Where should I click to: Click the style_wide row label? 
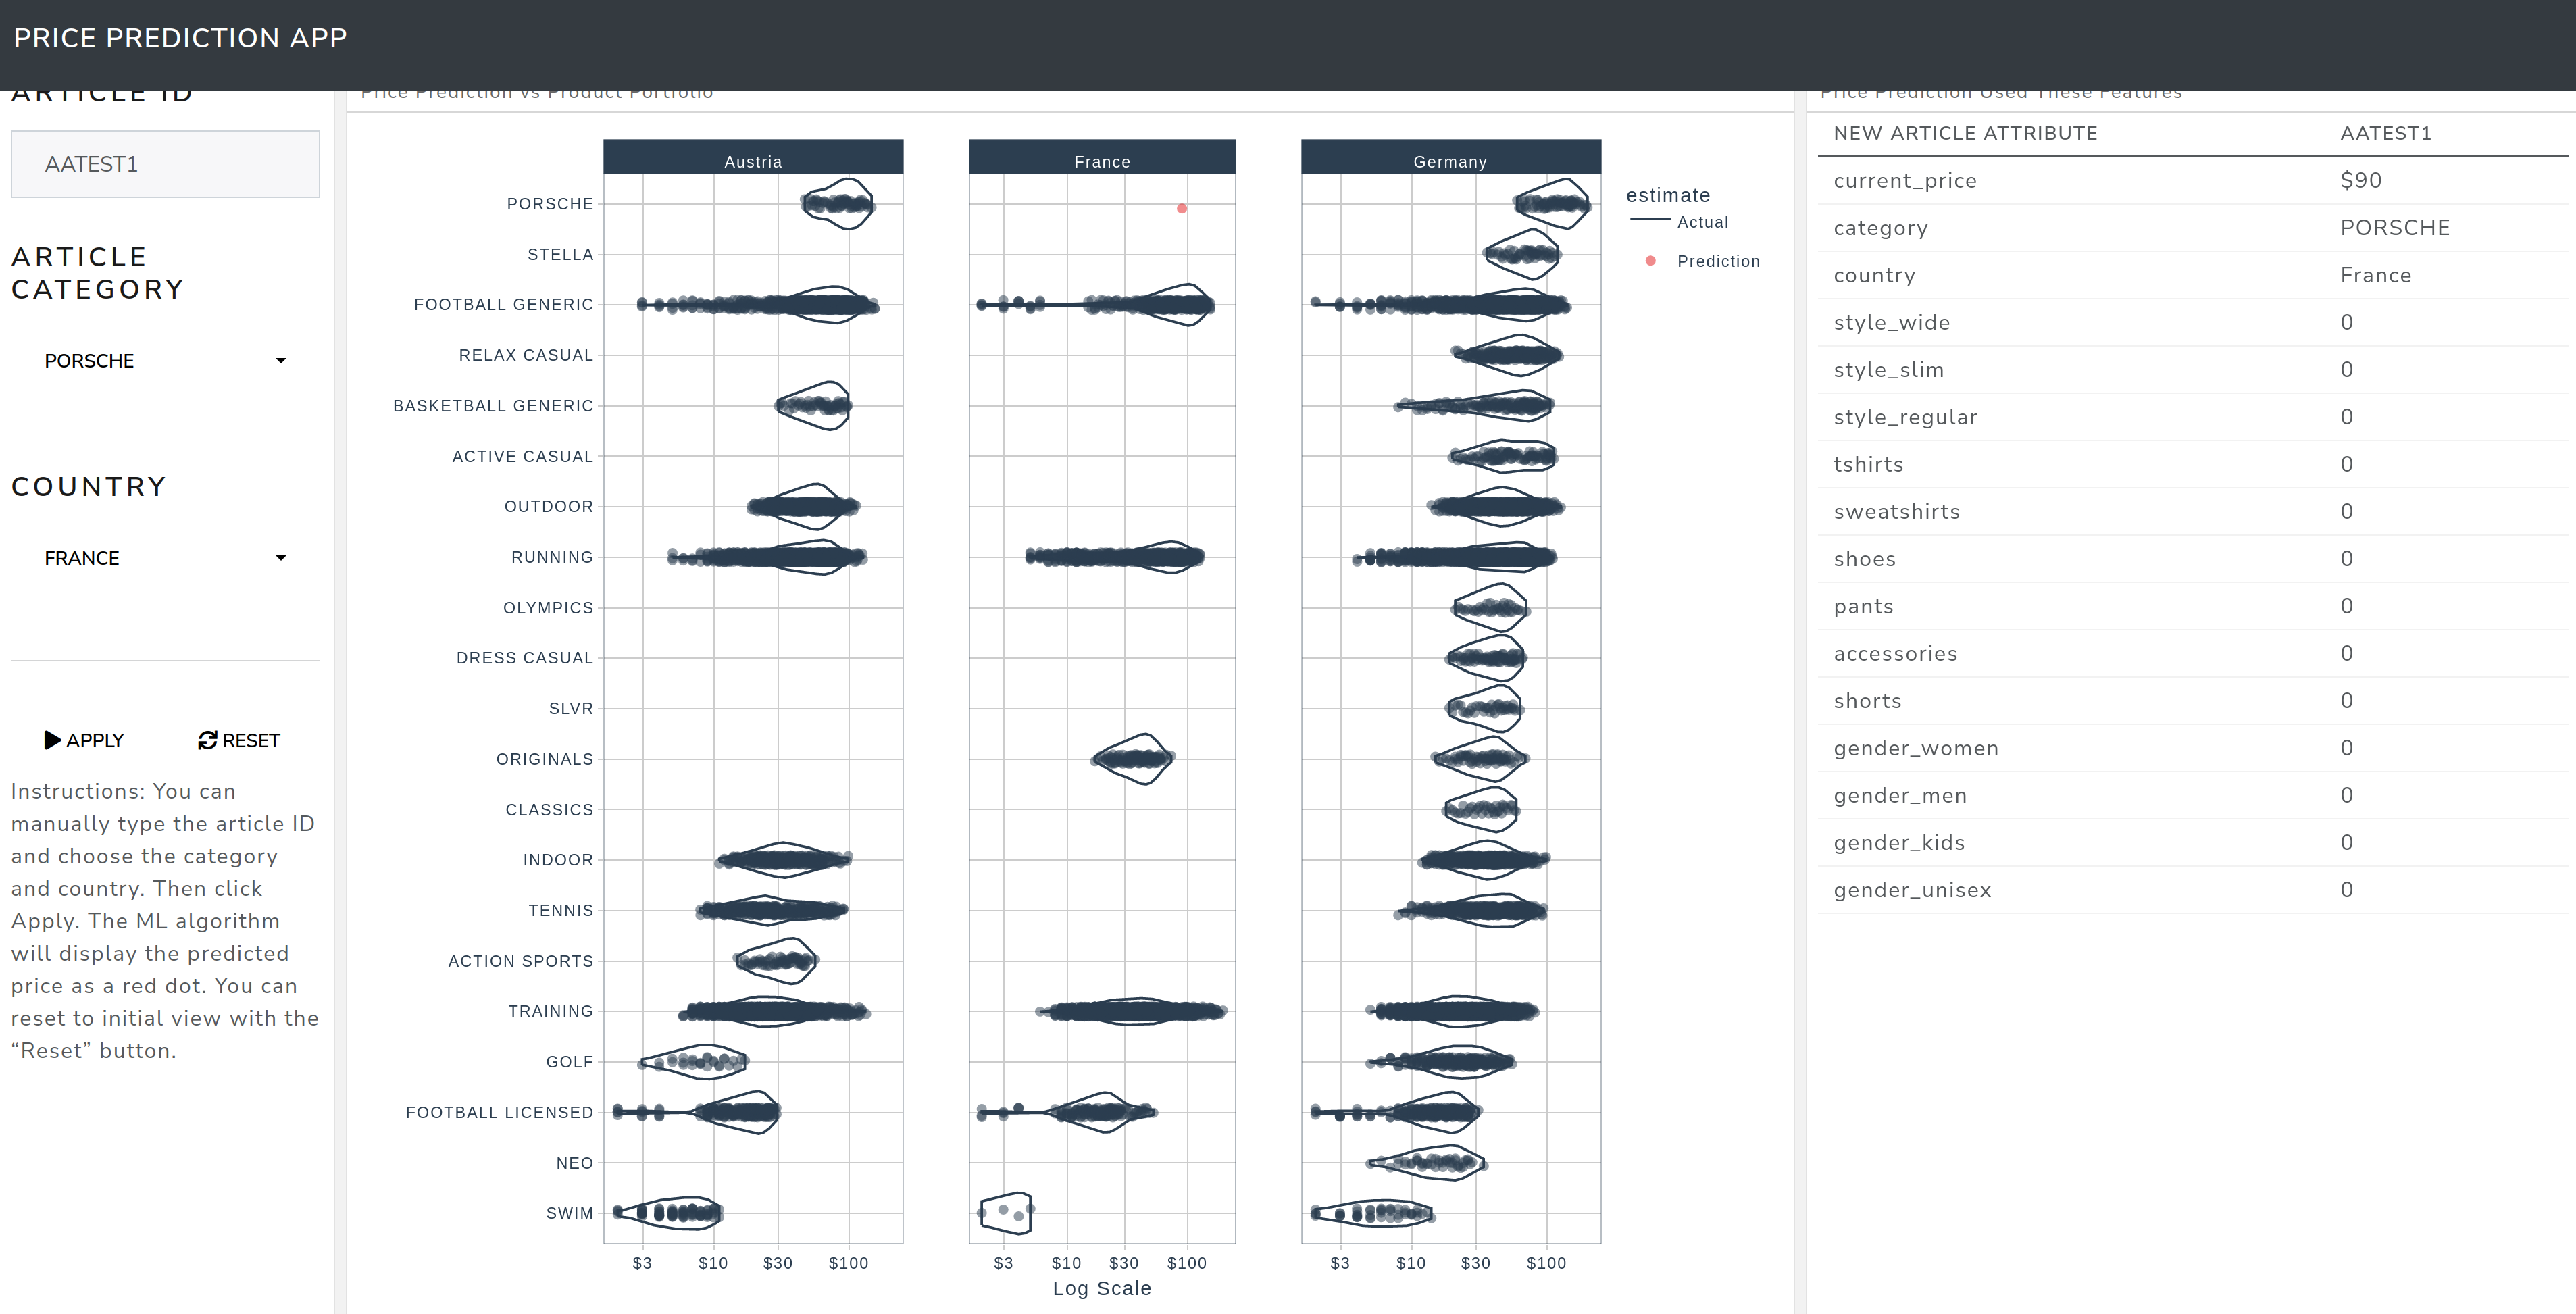[x=1891, y=323]
